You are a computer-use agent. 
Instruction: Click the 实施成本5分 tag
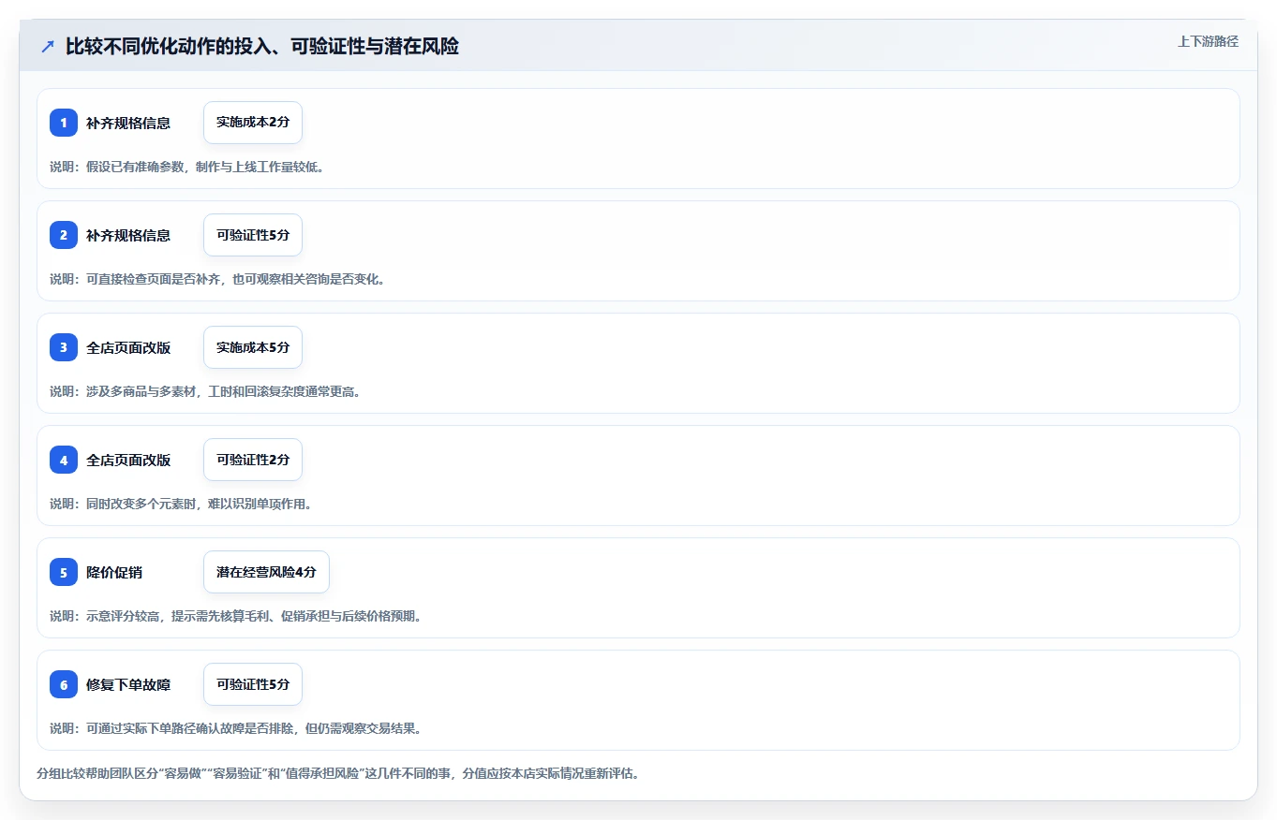[x=253, y=347]
